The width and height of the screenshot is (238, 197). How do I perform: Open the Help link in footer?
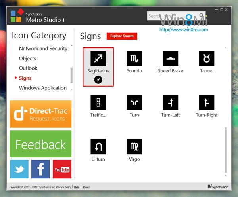[77, 187]
